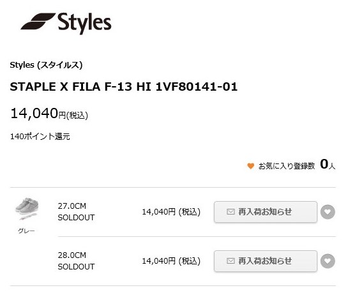This screenshot has width=348, height=295.
Task: Click the orange favorites heart icon
Action: pos(250,166)
